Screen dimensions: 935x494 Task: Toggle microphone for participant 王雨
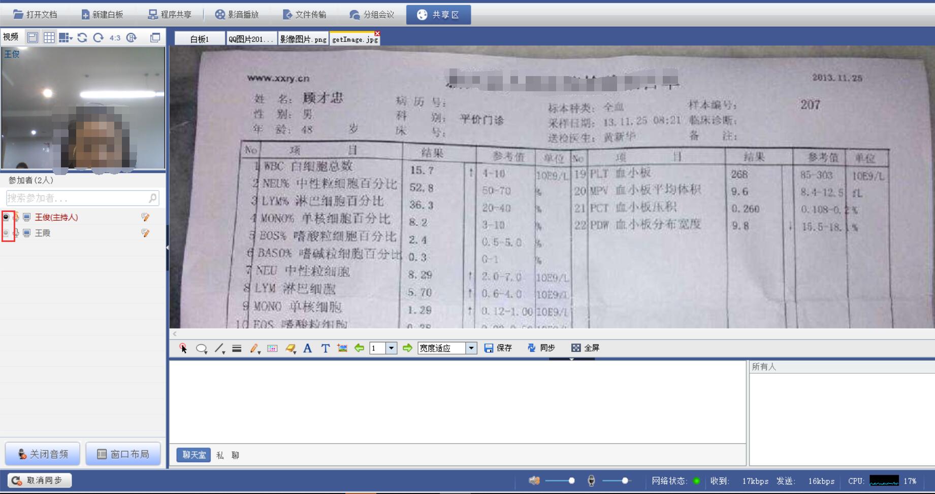click(16, 233)
